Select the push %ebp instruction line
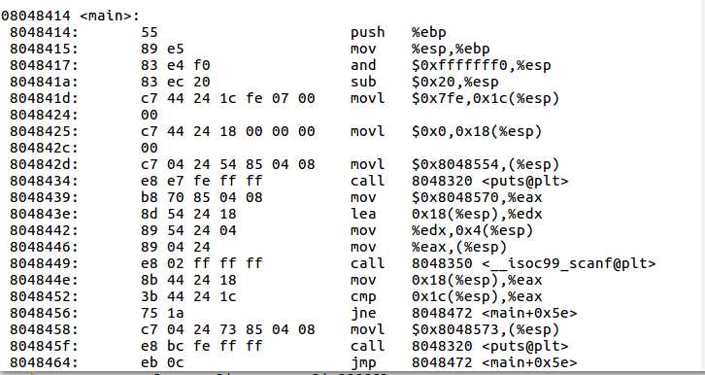705x375 pixels. point(398,32)
